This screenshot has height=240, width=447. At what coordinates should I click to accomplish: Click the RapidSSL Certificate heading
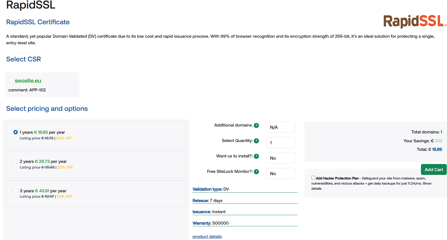pos(38,22)
